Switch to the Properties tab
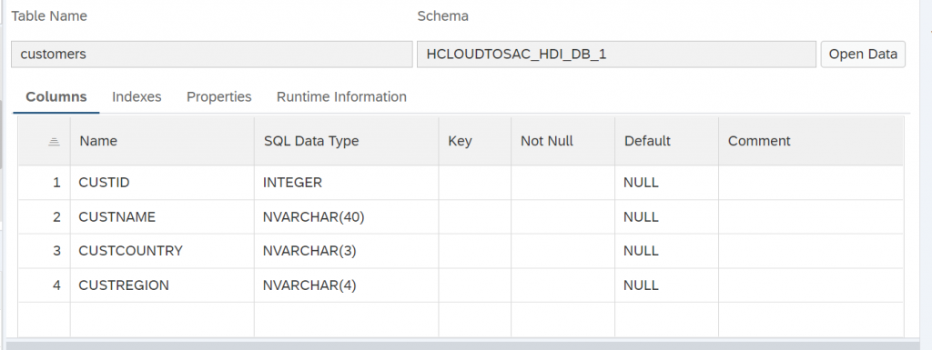Image resolution: width=932 pixels, height=350 pixels. tap(218, 96)
